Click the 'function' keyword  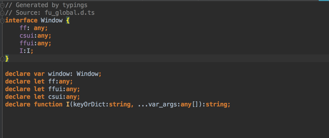[x=48, y=104]
